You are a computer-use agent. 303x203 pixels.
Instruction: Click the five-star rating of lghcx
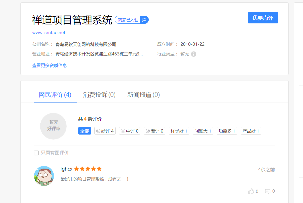point(88,169)
